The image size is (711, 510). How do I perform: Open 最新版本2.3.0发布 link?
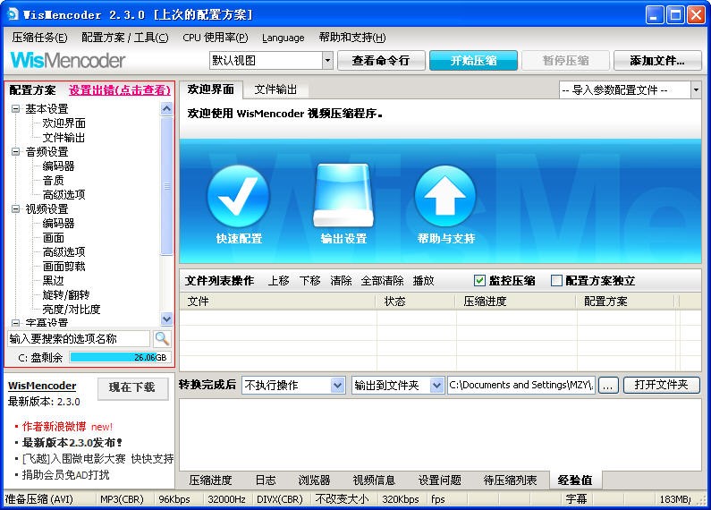point(72,442)
